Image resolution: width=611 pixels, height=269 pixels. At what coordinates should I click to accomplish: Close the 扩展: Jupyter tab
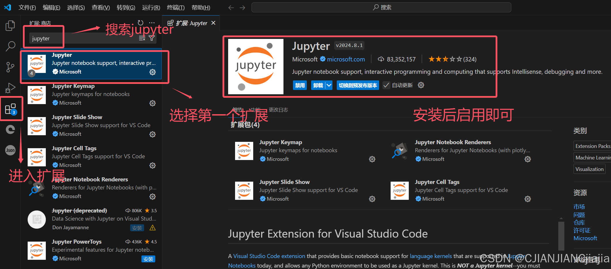point(213,23)
